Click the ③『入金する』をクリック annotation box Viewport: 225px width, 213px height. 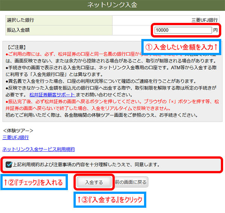[111, 199]
